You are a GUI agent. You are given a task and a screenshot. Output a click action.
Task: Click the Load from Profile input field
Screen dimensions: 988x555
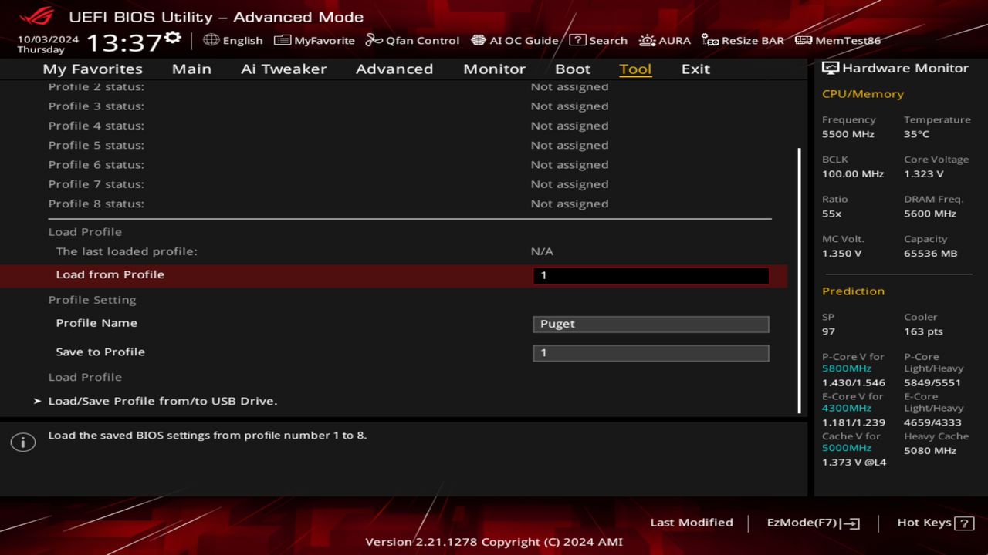651,276
